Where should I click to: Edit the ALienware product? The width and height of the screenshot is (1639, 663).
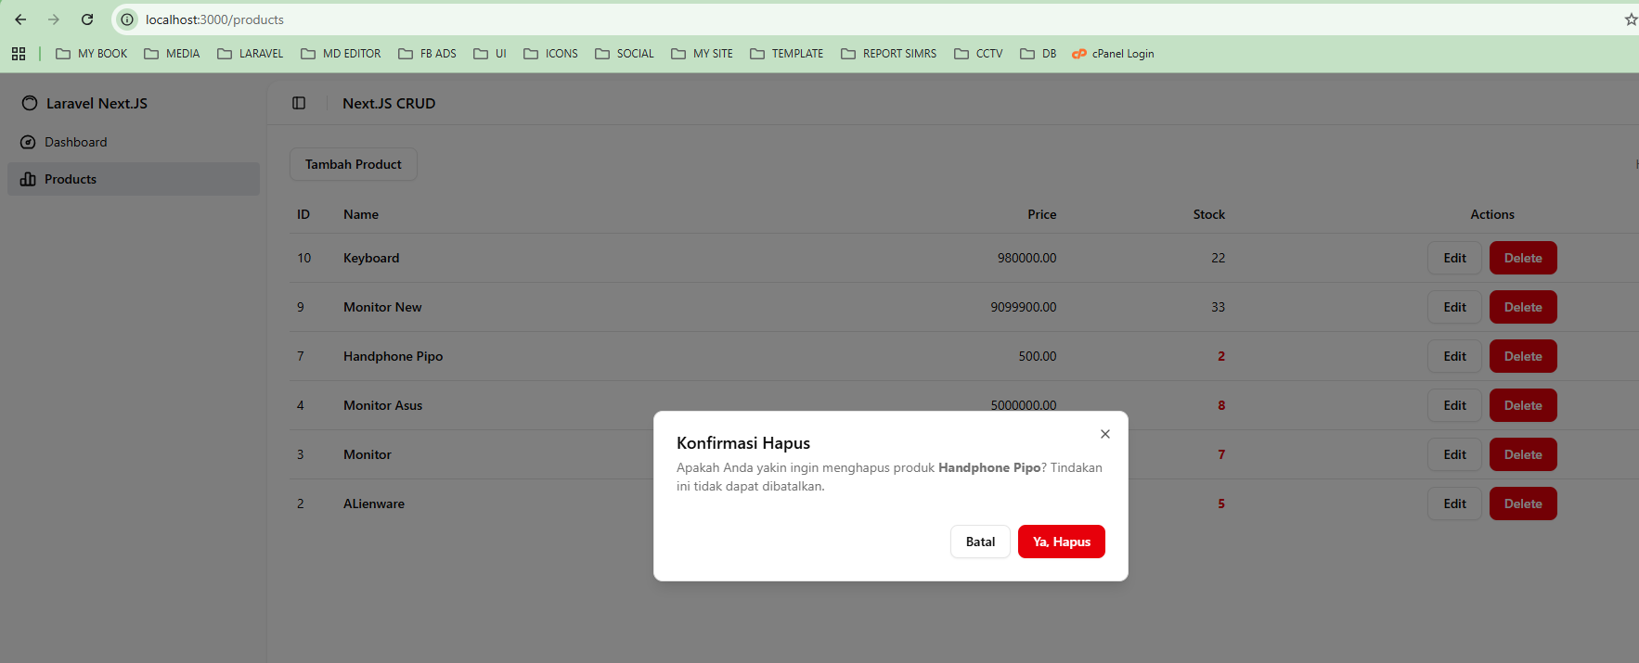click(1454, 504)
